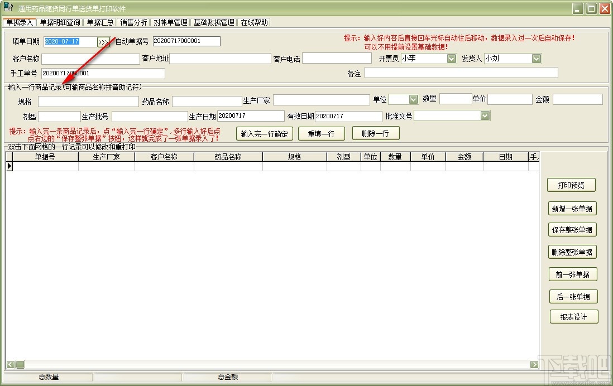Open the 销售分析 tab
The height and width of the screenshot is (386, 613).
(133, 22)
